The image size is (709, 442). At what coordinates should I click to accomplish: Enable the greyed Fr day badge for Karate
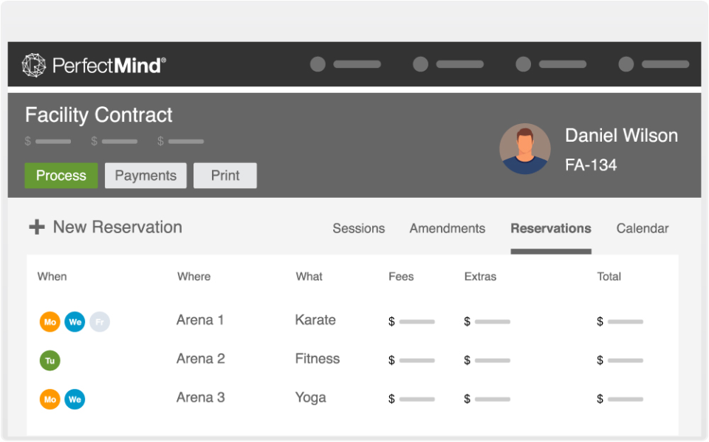coord(100,322)
